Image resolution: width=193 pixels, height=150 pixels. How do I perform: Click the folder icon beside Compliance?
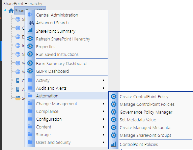point(30,111)
